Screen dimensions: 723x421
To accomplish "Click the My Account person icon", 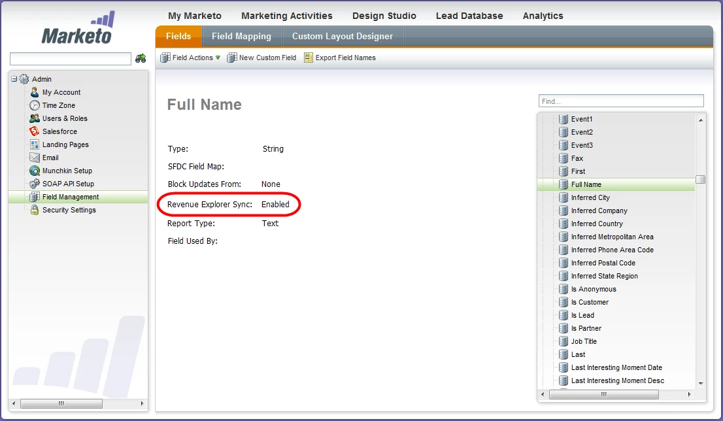I will click(35, 92).
